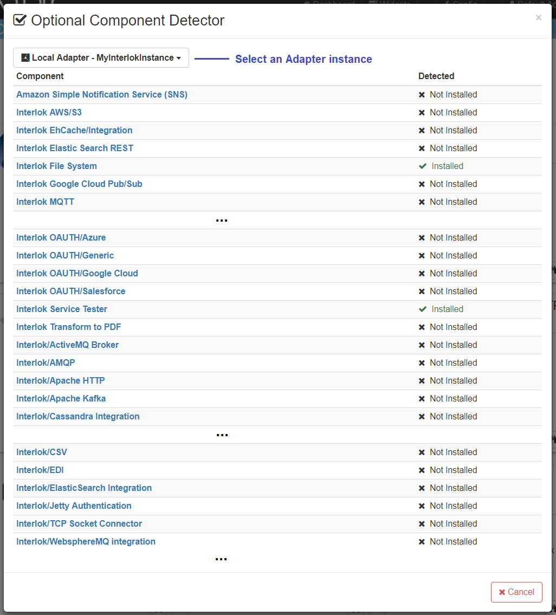Open Amazon Simple Notification Service (SNS) link

(x=102, y=94)
